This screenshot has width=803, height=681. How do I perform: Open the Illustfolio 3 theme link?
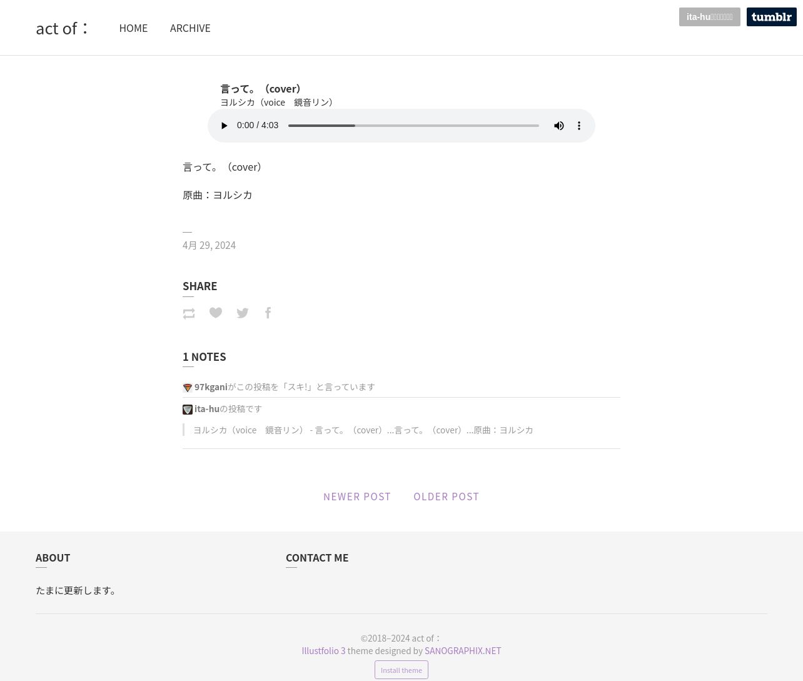tap(323, 651)
